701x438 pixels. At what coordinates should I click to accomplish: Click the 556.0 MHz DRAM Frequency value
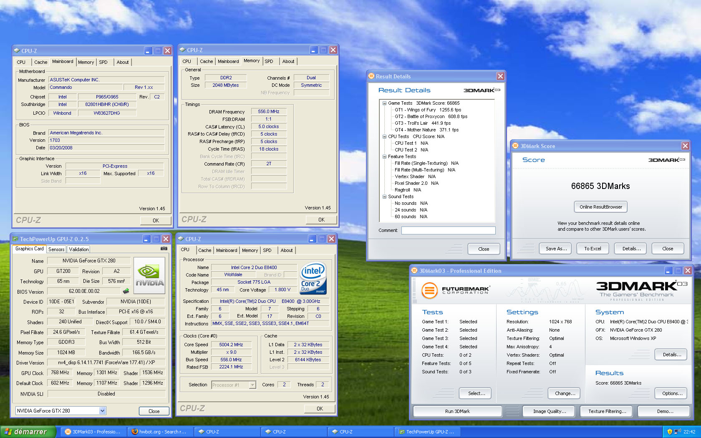tap(268, 111)
